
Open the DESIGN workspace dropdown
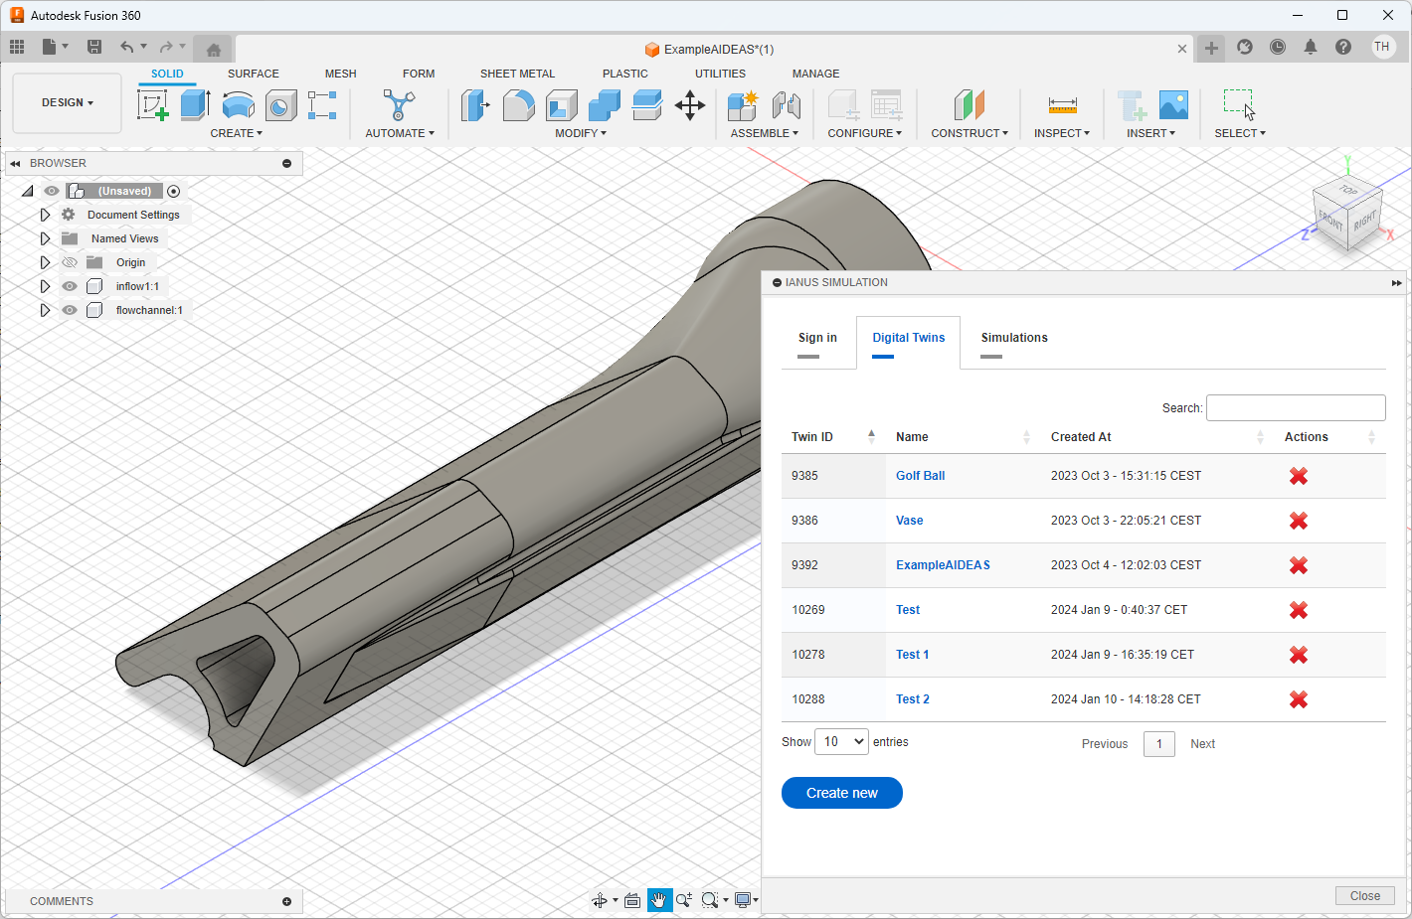(x=67, y=102)
